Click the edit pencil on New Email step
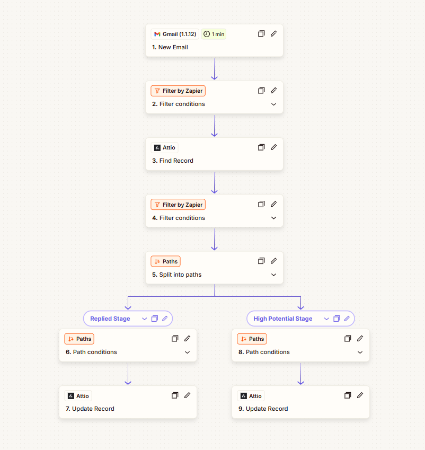Viewport: 425px width, 450px height. tap(273, 34)
